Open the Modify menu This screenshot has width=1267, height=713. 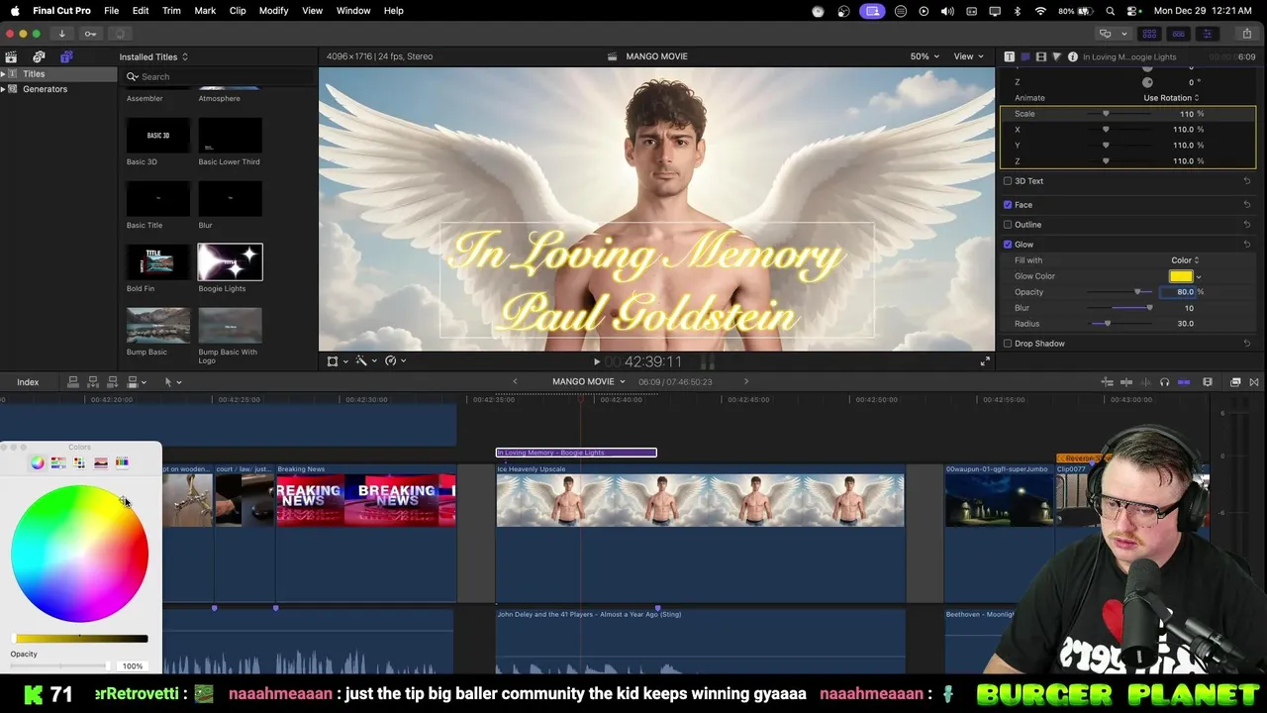(273, 11)
